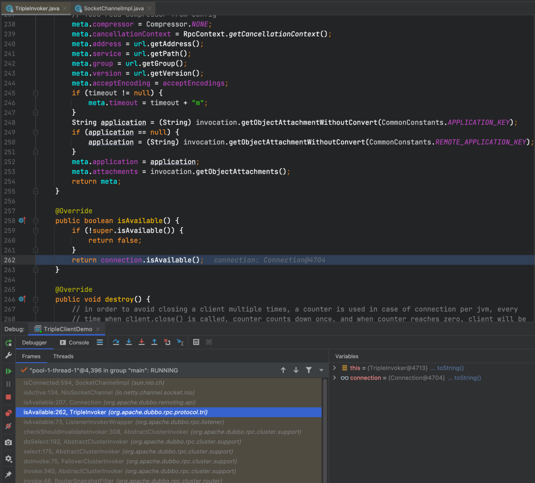Click override gutter icon at line 266
Image resolution: width=535 pixels, height=483 pixels.
point(22,299)
